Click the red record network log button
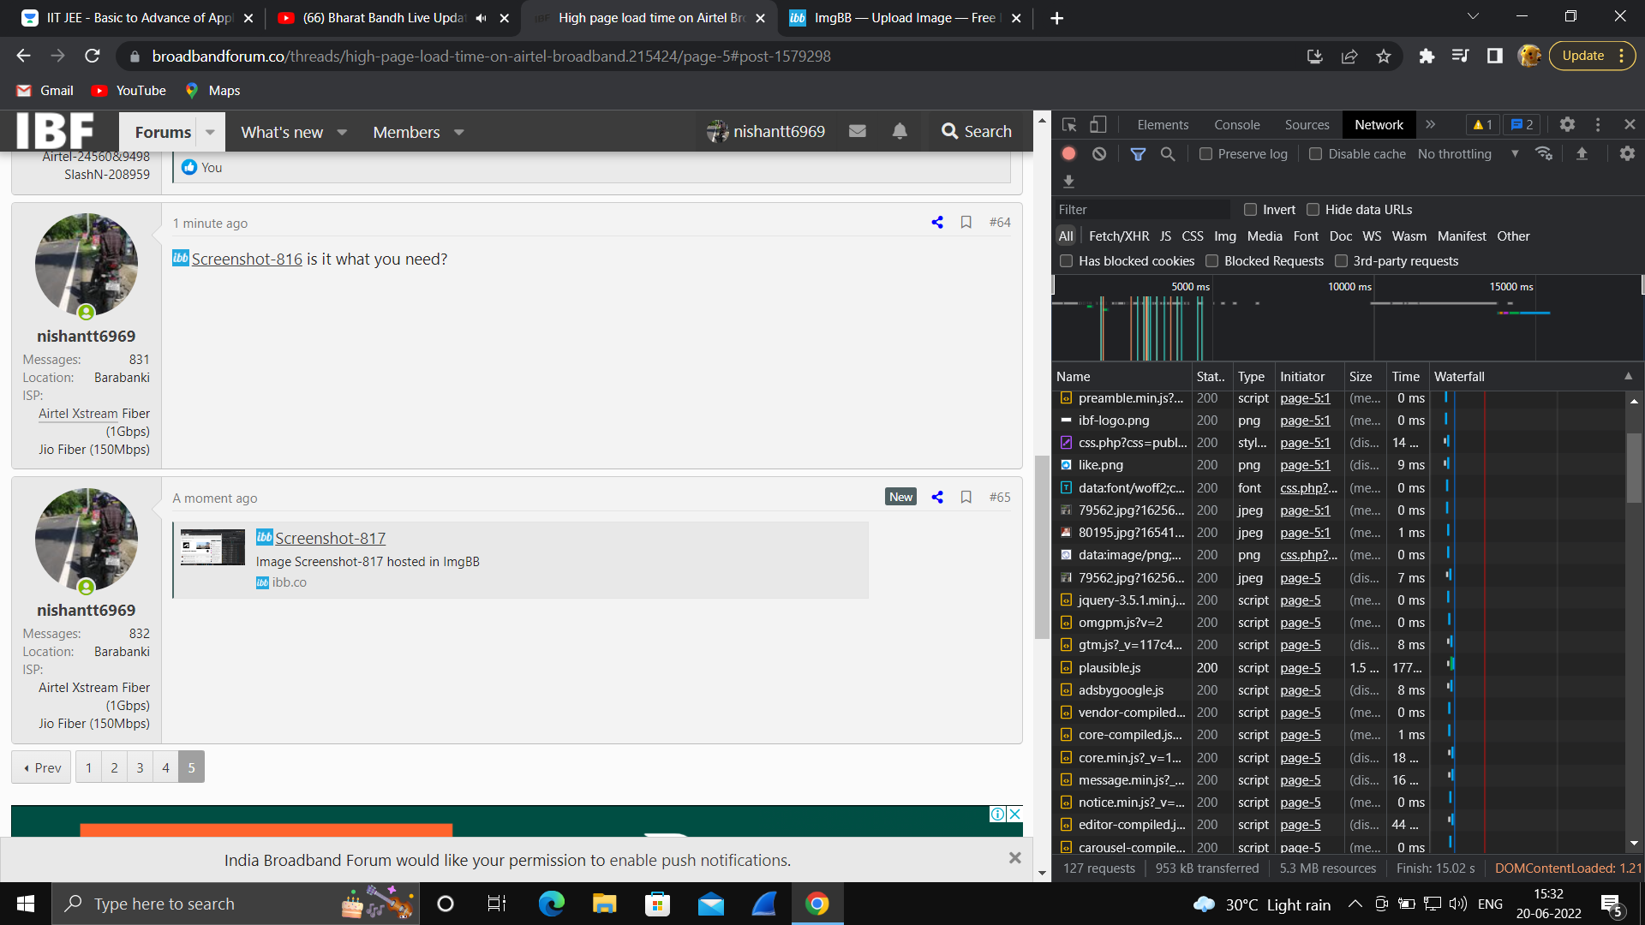Image resolution: width=1645 pixels, height=925 pixels. [1068, 154]
